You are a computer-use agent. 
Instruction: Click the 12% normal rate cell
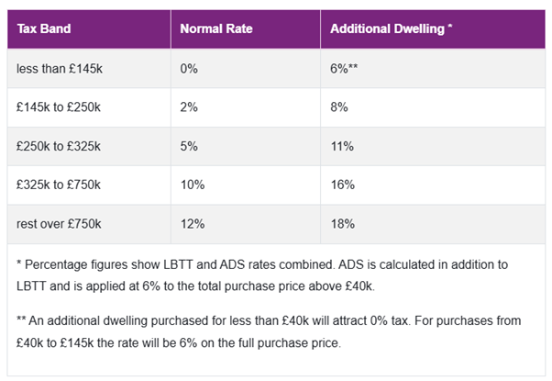click(193, 223)
